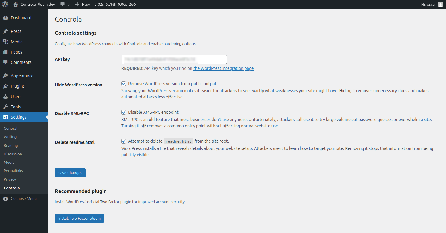Click the Dashboard gauge icon
The width and height of the screenshot is (446, 233).
[5, 18]
